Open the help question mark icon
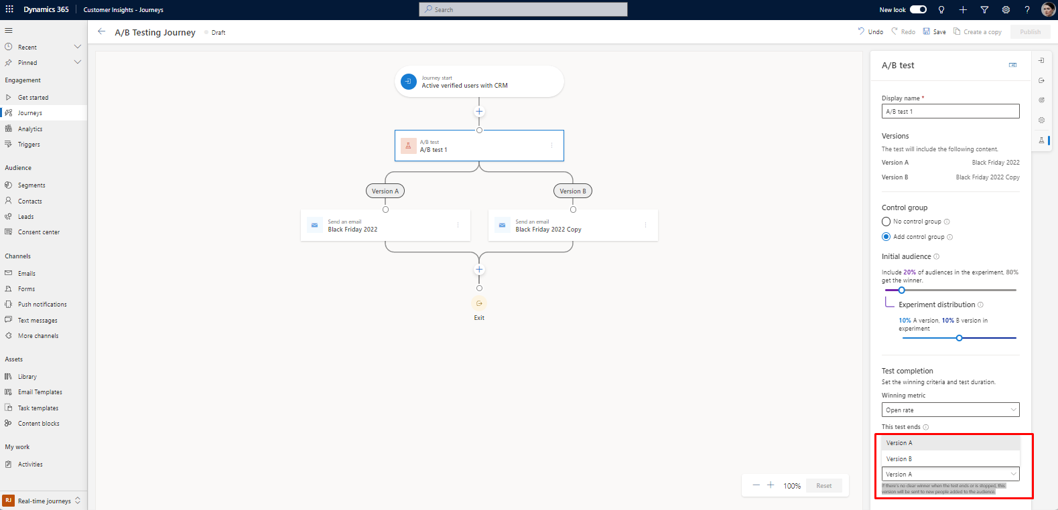The width and height of the screenshot is (1058, 510). [1027, 9]
